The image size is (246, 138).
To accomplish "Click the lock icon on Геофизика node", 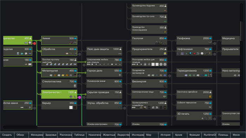I will click(210, 38).
